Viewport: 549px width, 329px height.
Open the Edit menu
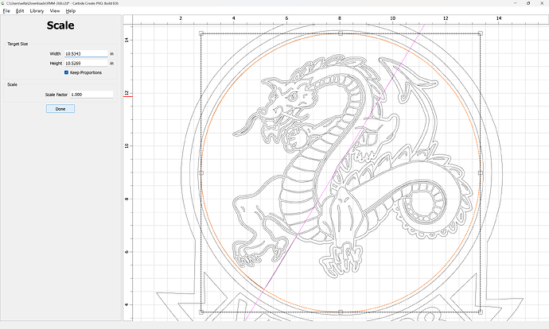click(20, 11)
